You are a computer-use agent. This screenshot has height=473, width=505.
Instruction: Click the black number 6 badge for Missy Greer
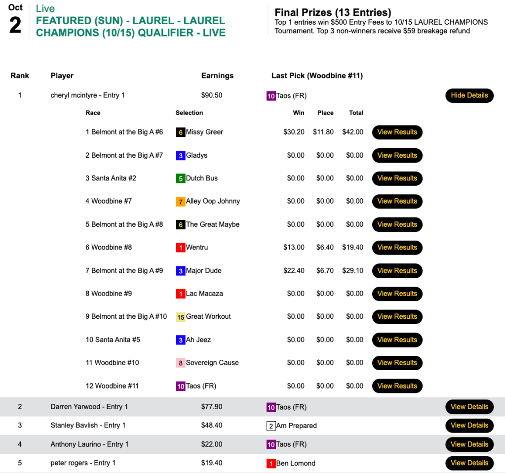click(x=180, y=132)
